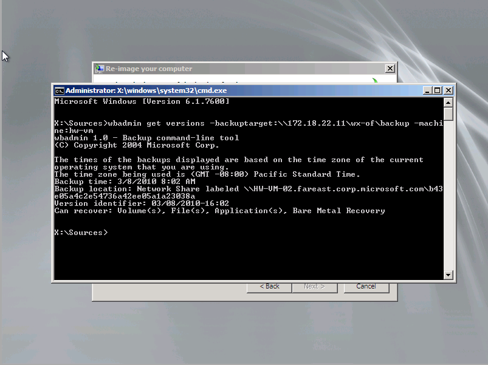Click Cancel button in Re-image dialog
The width and height of the screenshot is (488, 365).
(x=366, y=287)
